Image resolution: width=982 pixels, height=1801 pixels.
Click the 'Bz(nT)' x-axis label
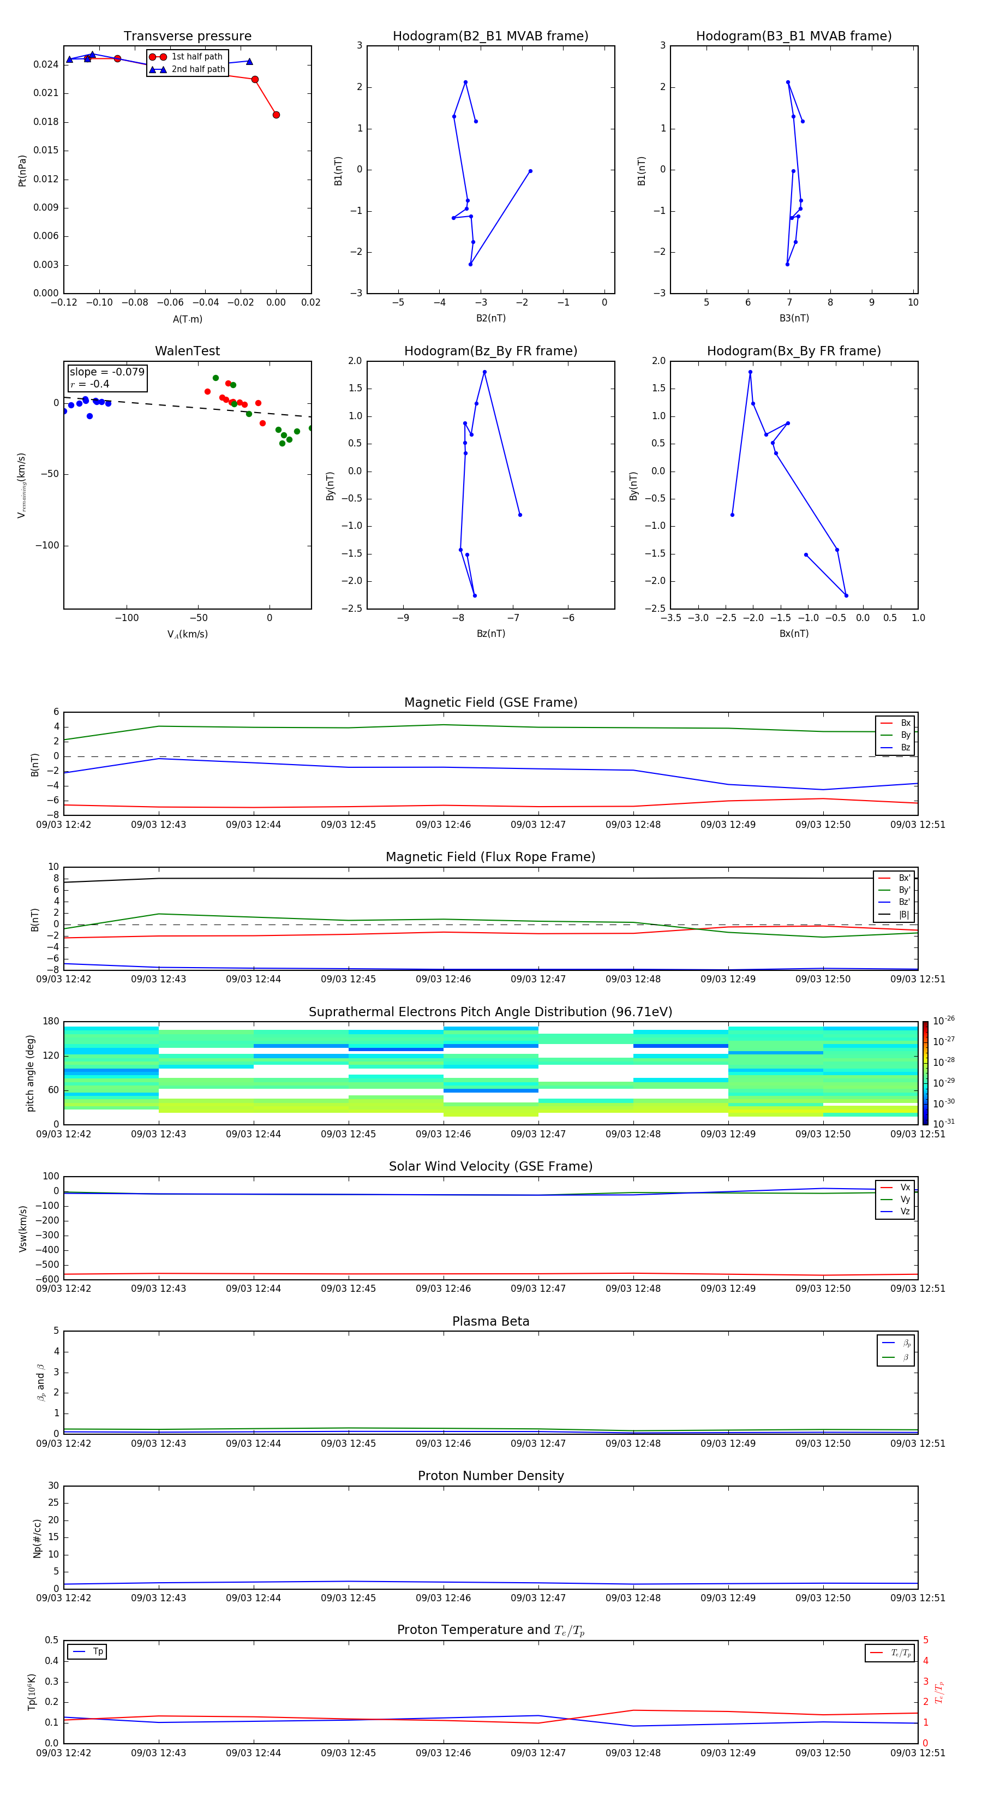pos(490,634)
